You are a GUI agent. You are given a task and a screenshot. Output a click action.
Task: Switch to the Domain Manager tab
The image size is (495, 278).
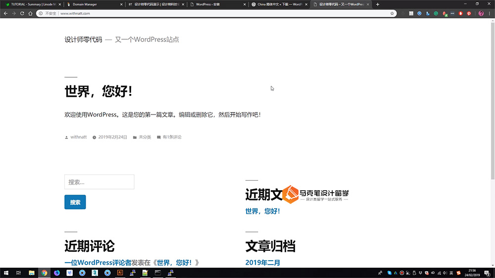pos(95,4)
